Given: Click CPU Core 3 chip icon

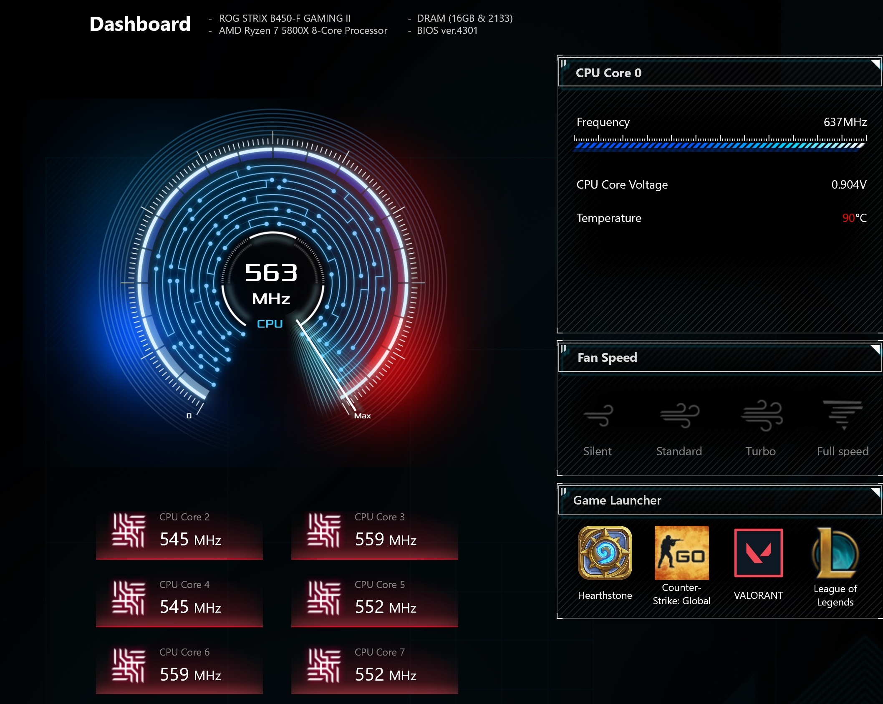Looking at the screenshot, I should click(x=324, y=530).
